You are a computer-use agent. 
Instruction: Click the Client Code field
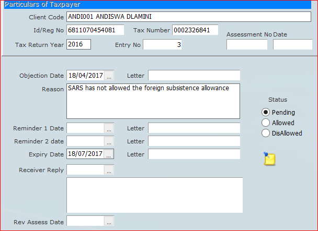[188, 17]
